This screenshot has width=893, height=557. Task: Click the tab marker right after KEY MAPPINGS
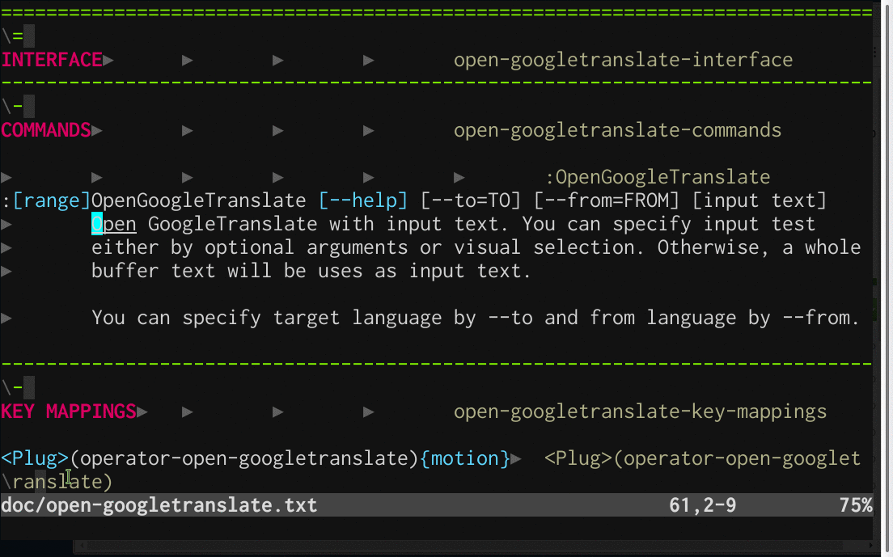142,412
